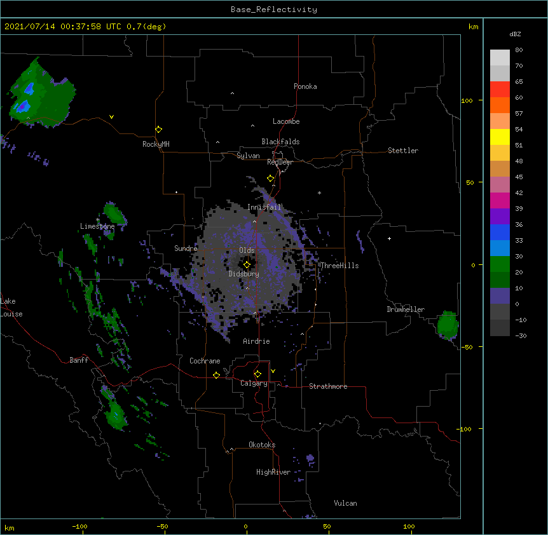548x535 pixels.
Task: Click the Lacombe city label
Action: [x=286, y=121]
